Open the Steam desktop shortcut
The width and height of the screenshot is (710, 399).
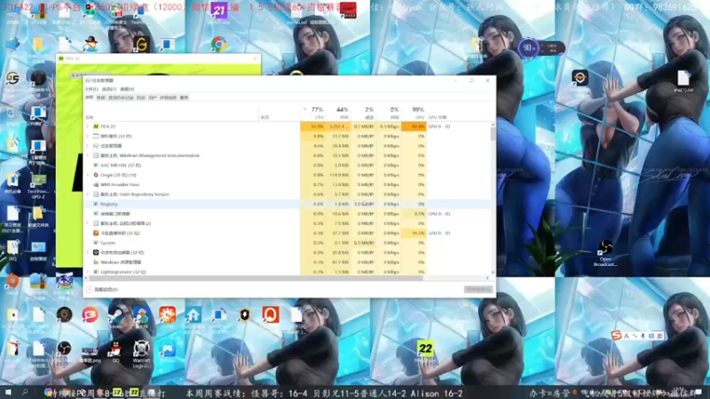(x=116, y=317)
